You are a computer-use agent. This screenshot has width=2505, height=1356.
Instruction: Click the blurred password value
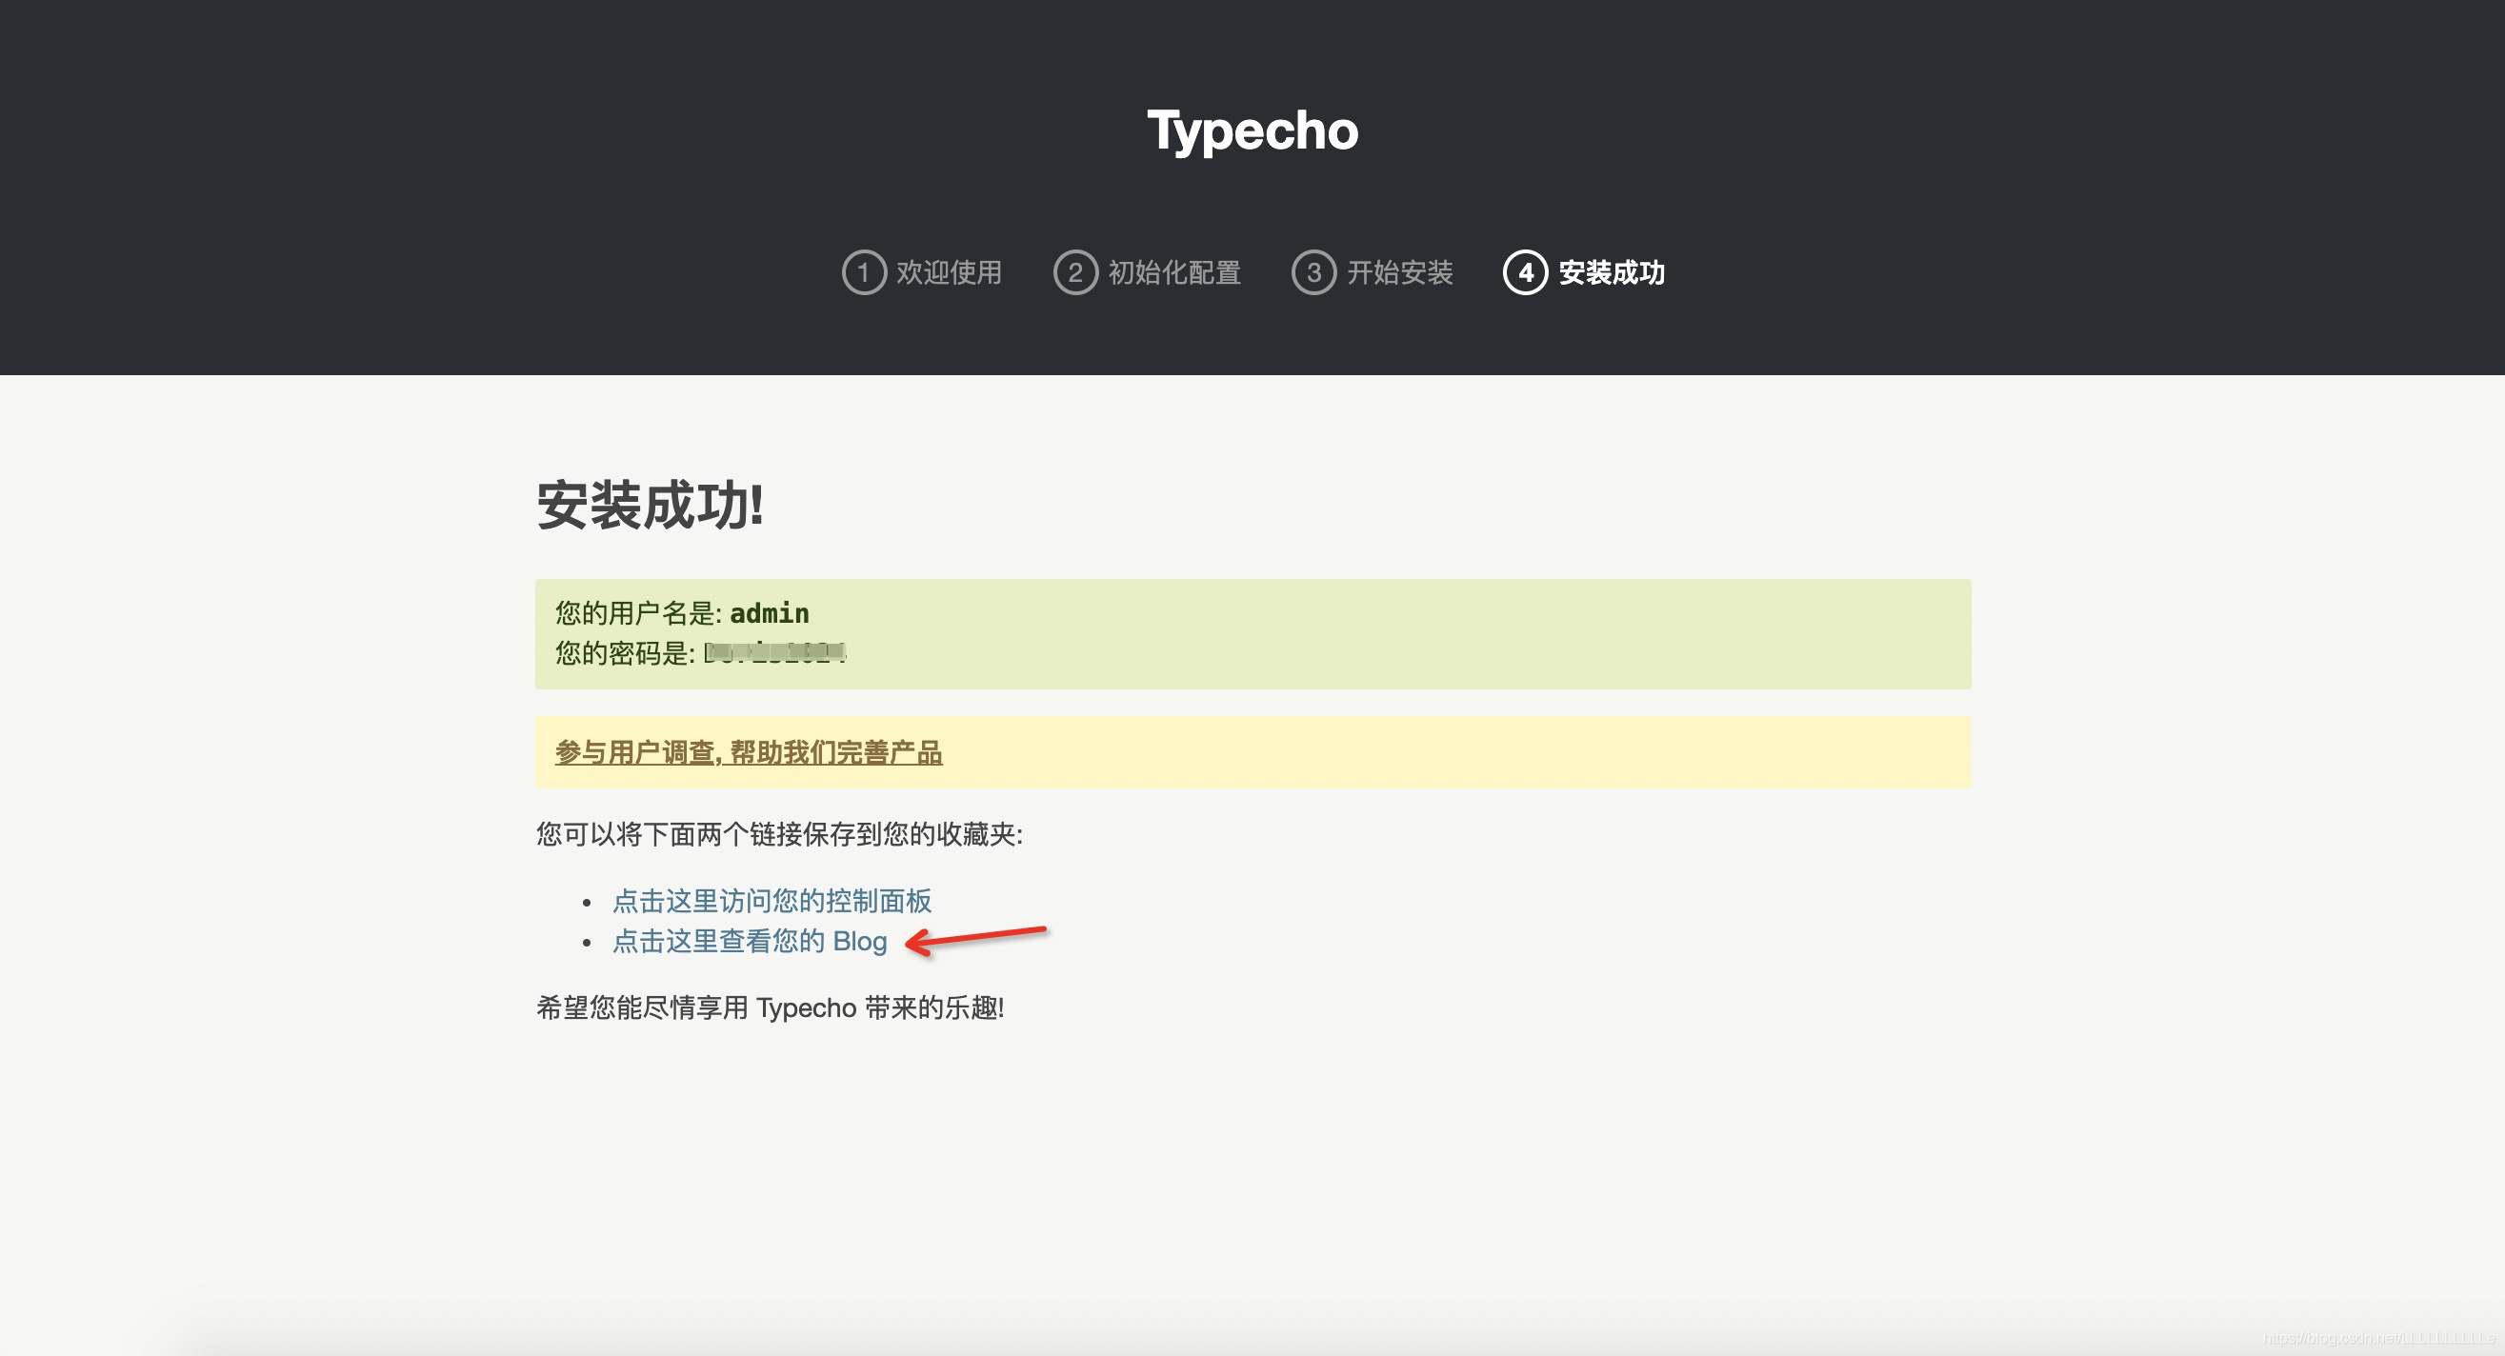(775, 652)
